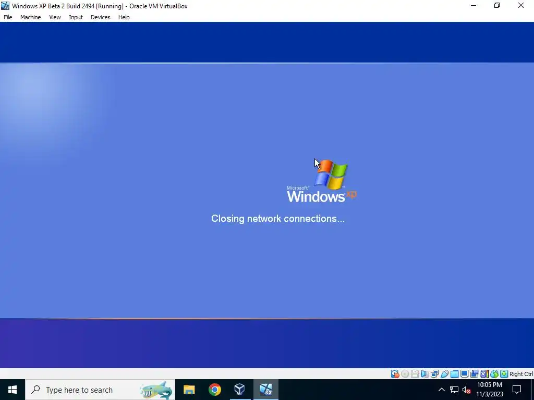Click the taskbar search box
534x400 pixels.
pos(100,390)
